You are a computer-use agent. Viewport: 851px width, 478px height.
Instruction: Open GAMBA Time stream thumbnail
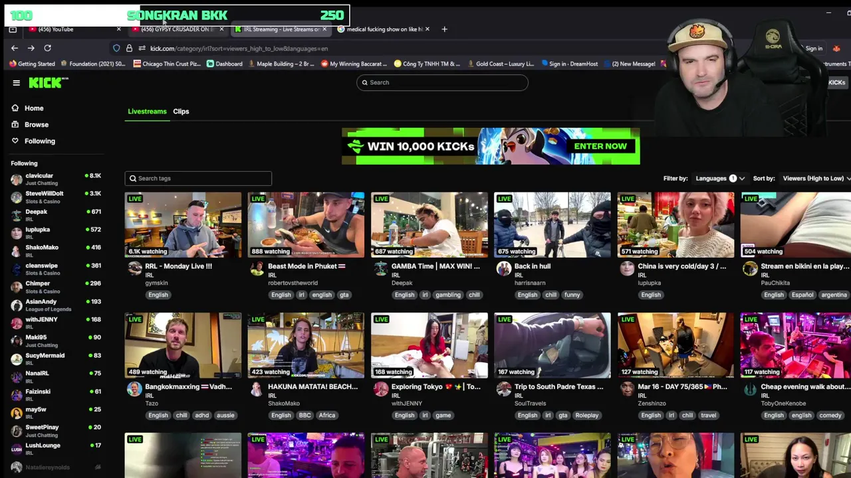[429, 225]
